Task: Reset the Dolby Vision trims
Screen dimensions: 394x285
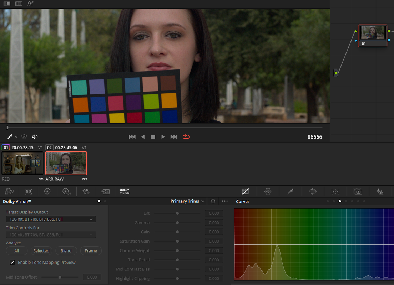Action: coord(213,201)
